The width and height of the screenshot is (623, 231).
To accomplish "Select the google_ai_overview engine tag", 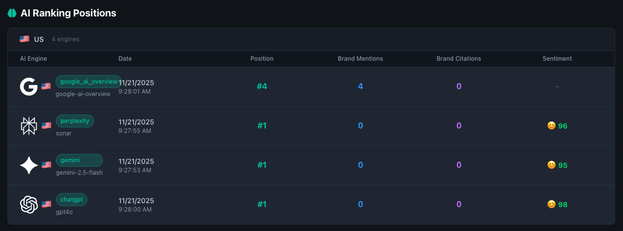I will coord(88,82).
